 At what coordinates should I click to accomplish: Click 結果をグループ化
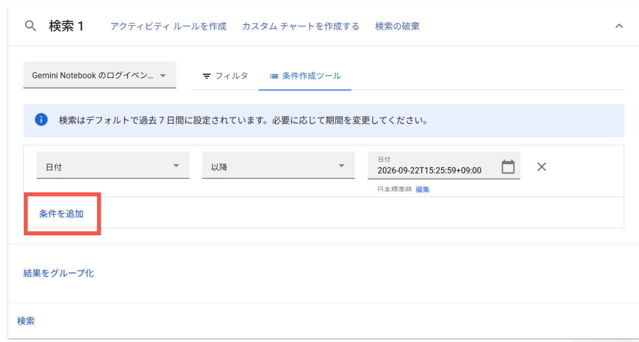click(x=58, y=273)
